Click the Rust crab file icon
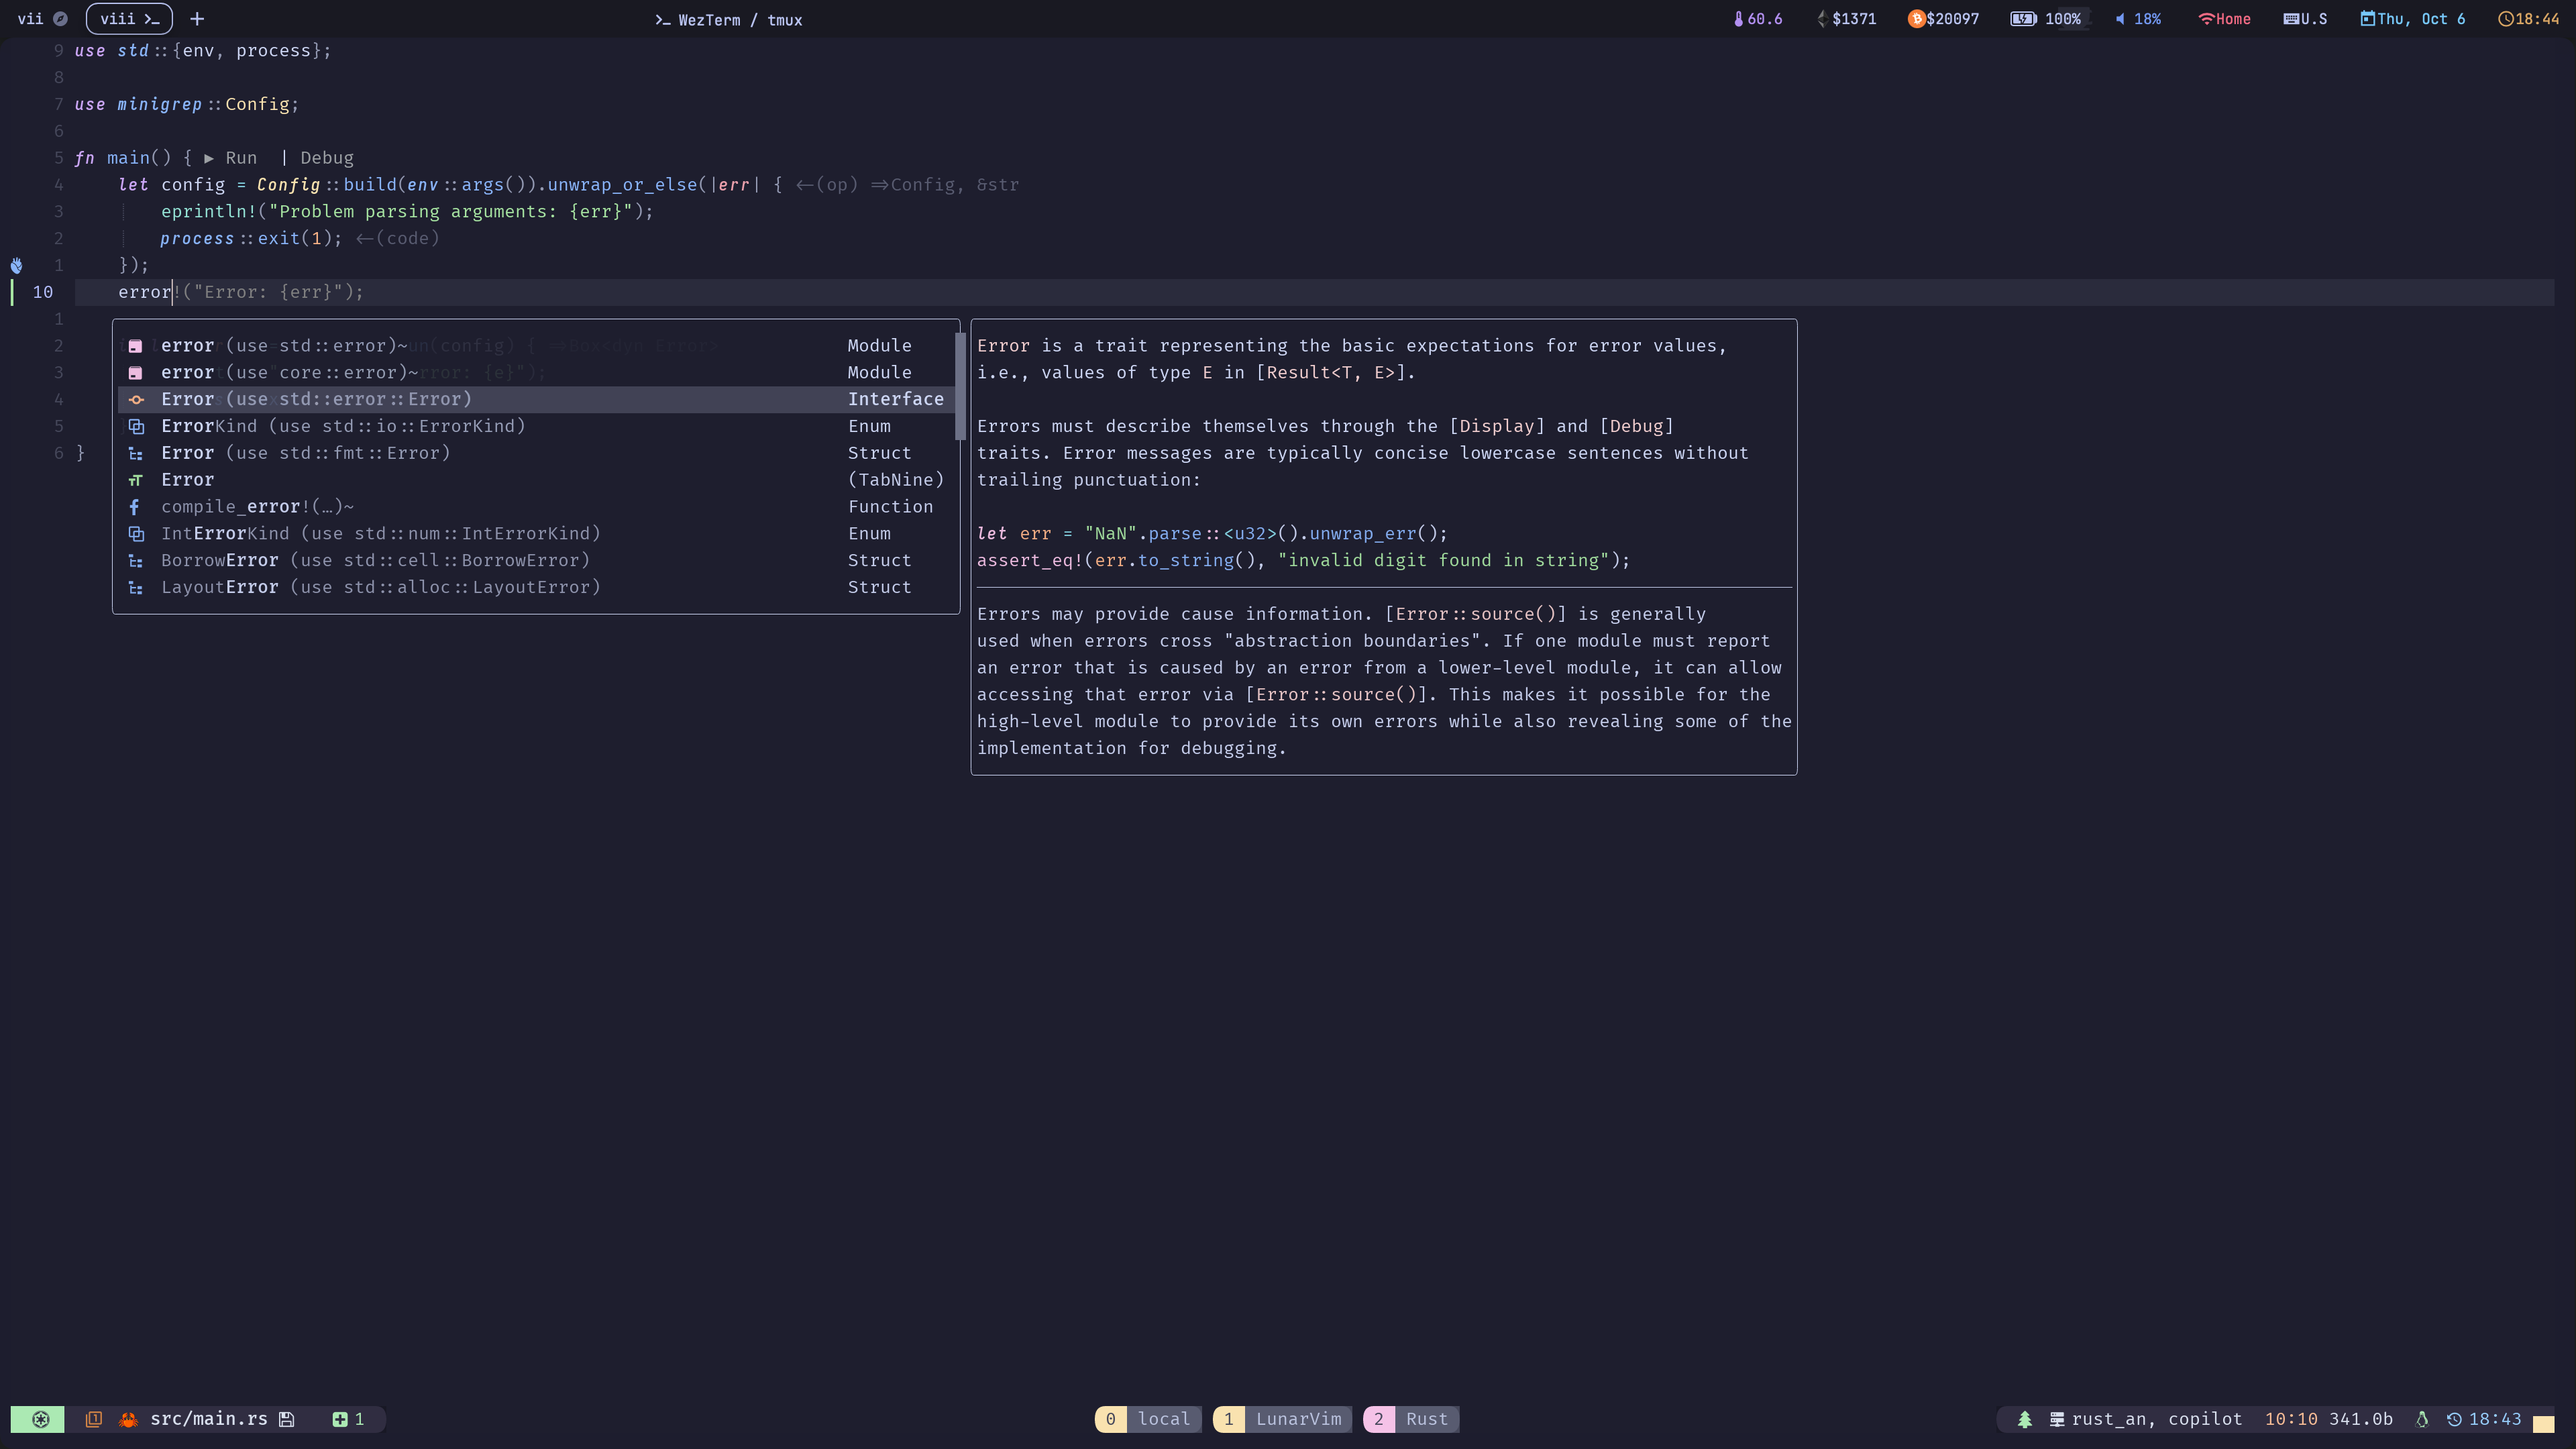Image resolution: width=2576 pixels, height=1449 pixels. [128, 1419]
